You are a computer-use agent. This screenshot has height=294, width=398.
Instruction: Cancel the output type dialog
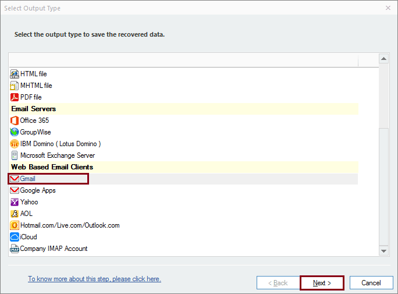pos(371,283)
